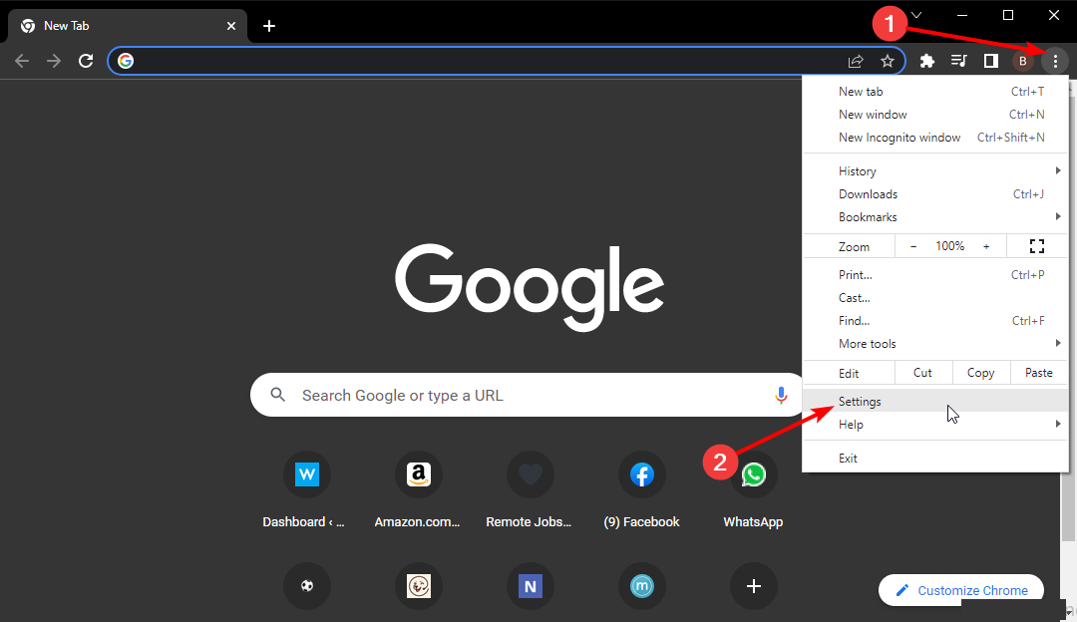Open the WhatsApp shortcut

pyautogui.click(x=753, y=475)
